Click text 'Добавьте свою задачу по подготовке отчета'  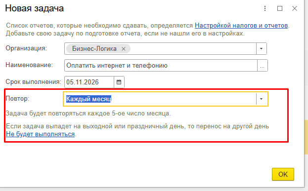click(x=73, y=34)
